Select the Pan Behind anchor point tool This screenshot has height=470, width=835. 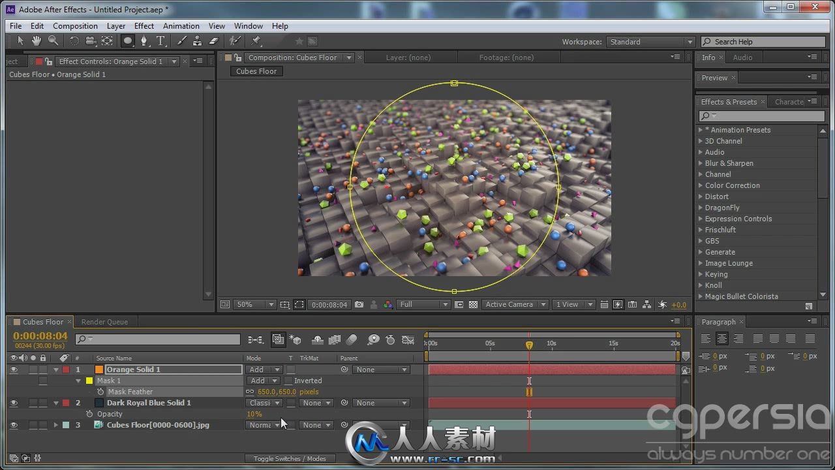[107, 41]
